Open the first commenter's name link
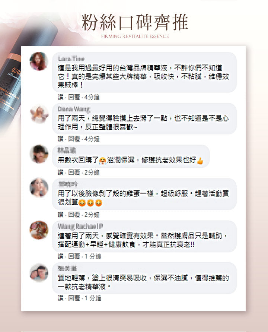 (71, 59)
